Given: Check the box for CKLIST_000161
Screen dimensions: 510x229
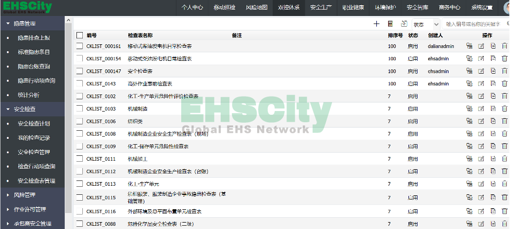Looking at the screenshot, I should [x=80, y=46].
